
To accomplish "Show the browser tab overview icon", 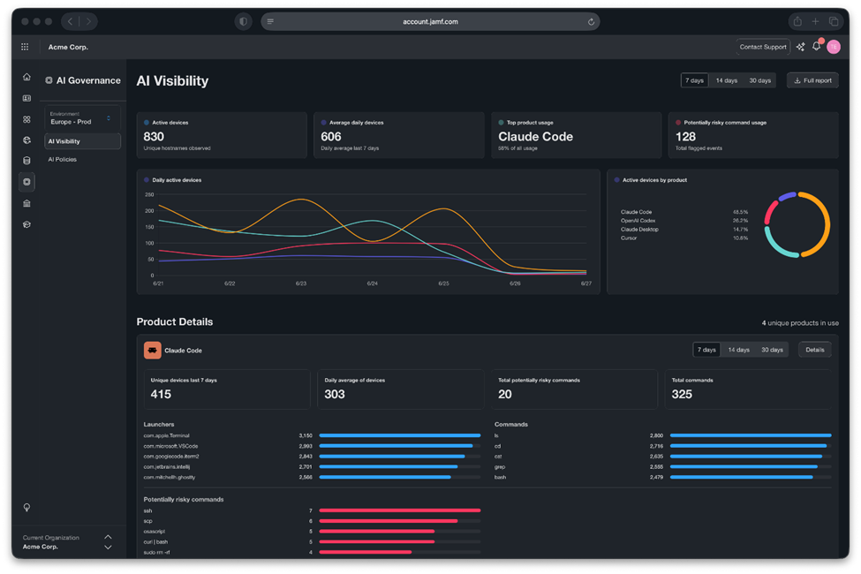I will click(x=834, y=21).
